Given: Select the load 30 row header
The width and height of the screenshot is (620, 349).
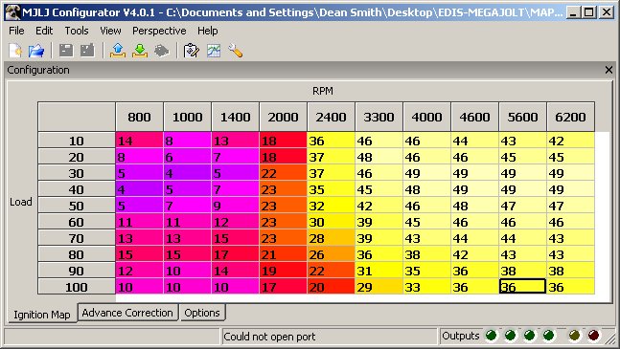Looking at the screenshot, I should 77,173.
